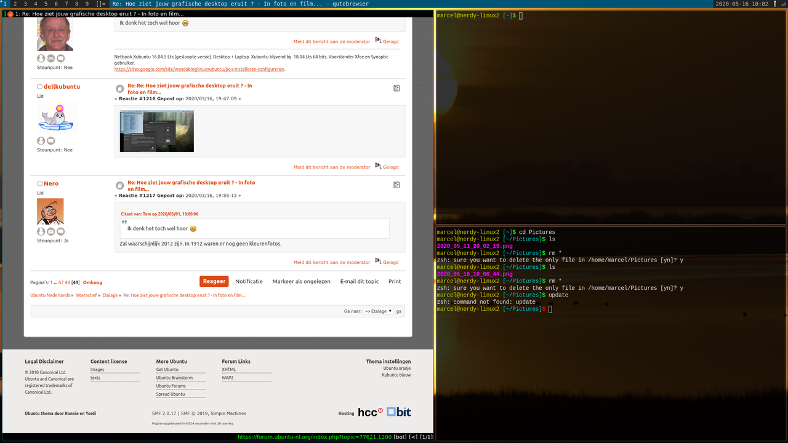Viewport: 788px width, 443px height.
Task: Switch to dwm tag 9
Action: pos(87,4)
